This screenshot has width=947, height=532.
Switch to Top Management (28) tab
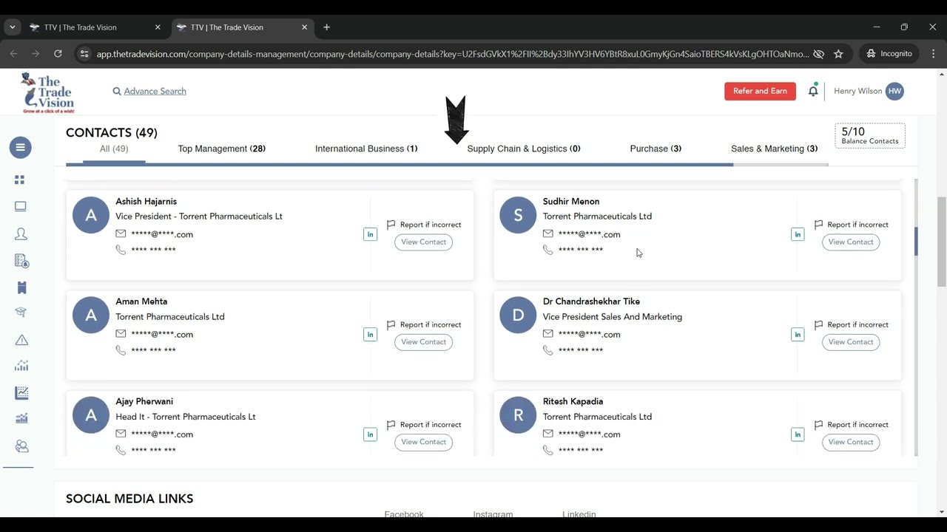click(x=221, y=149)
